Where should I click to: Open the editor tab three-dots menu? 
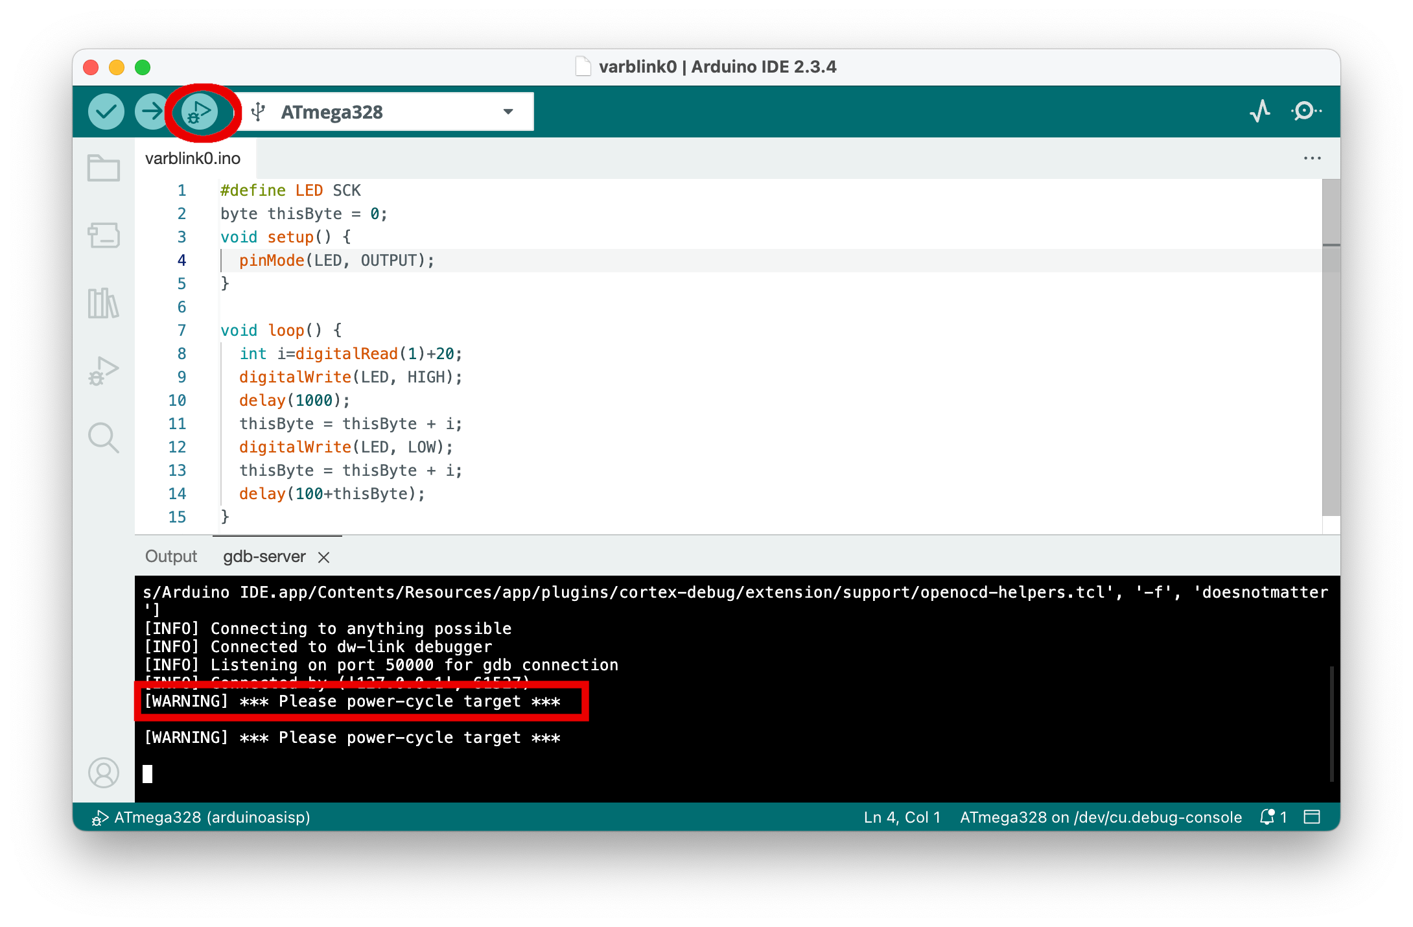click(x=1312, y=158)
